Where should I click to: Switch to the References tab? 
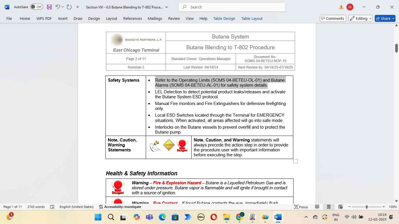133,18
